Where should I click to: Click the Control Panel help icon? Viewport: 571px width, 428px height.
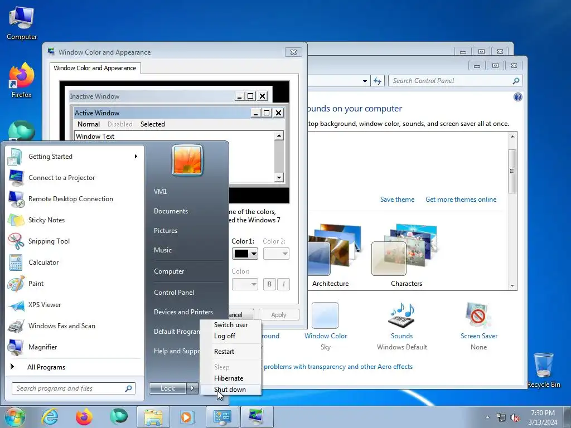pyautogui.click(x=517, y=97)
